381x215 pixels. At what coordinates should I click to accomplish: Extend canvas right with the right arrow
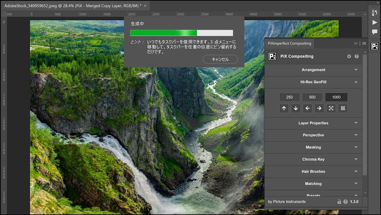tap(319, 108)
